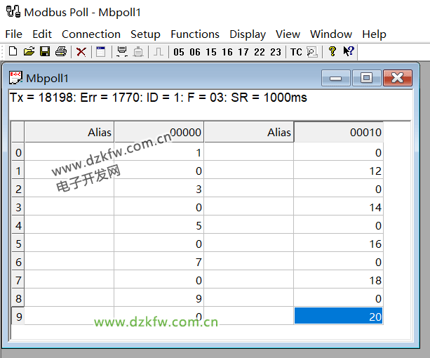Maximize the Mbpoll1 child window

pos(367,78)
